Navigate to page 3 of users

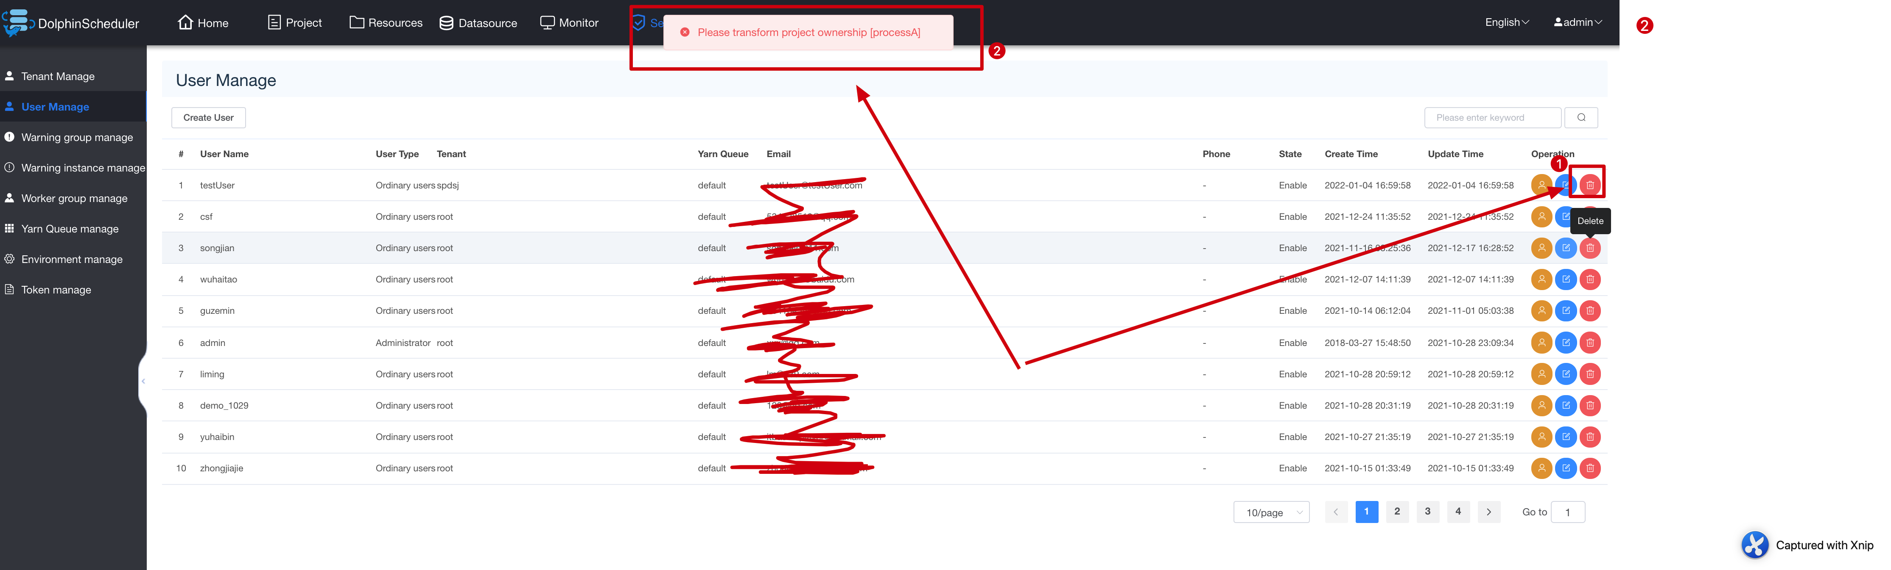coord(1427,512)
